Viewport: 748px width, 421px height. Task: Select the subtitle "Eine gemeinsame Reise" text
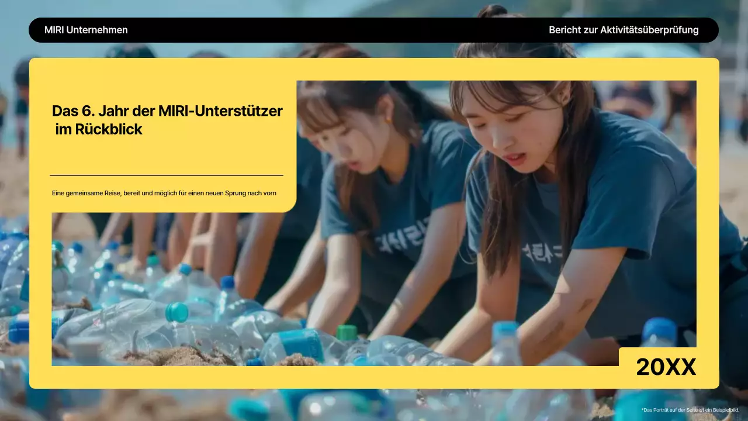(x=164, y=193)
